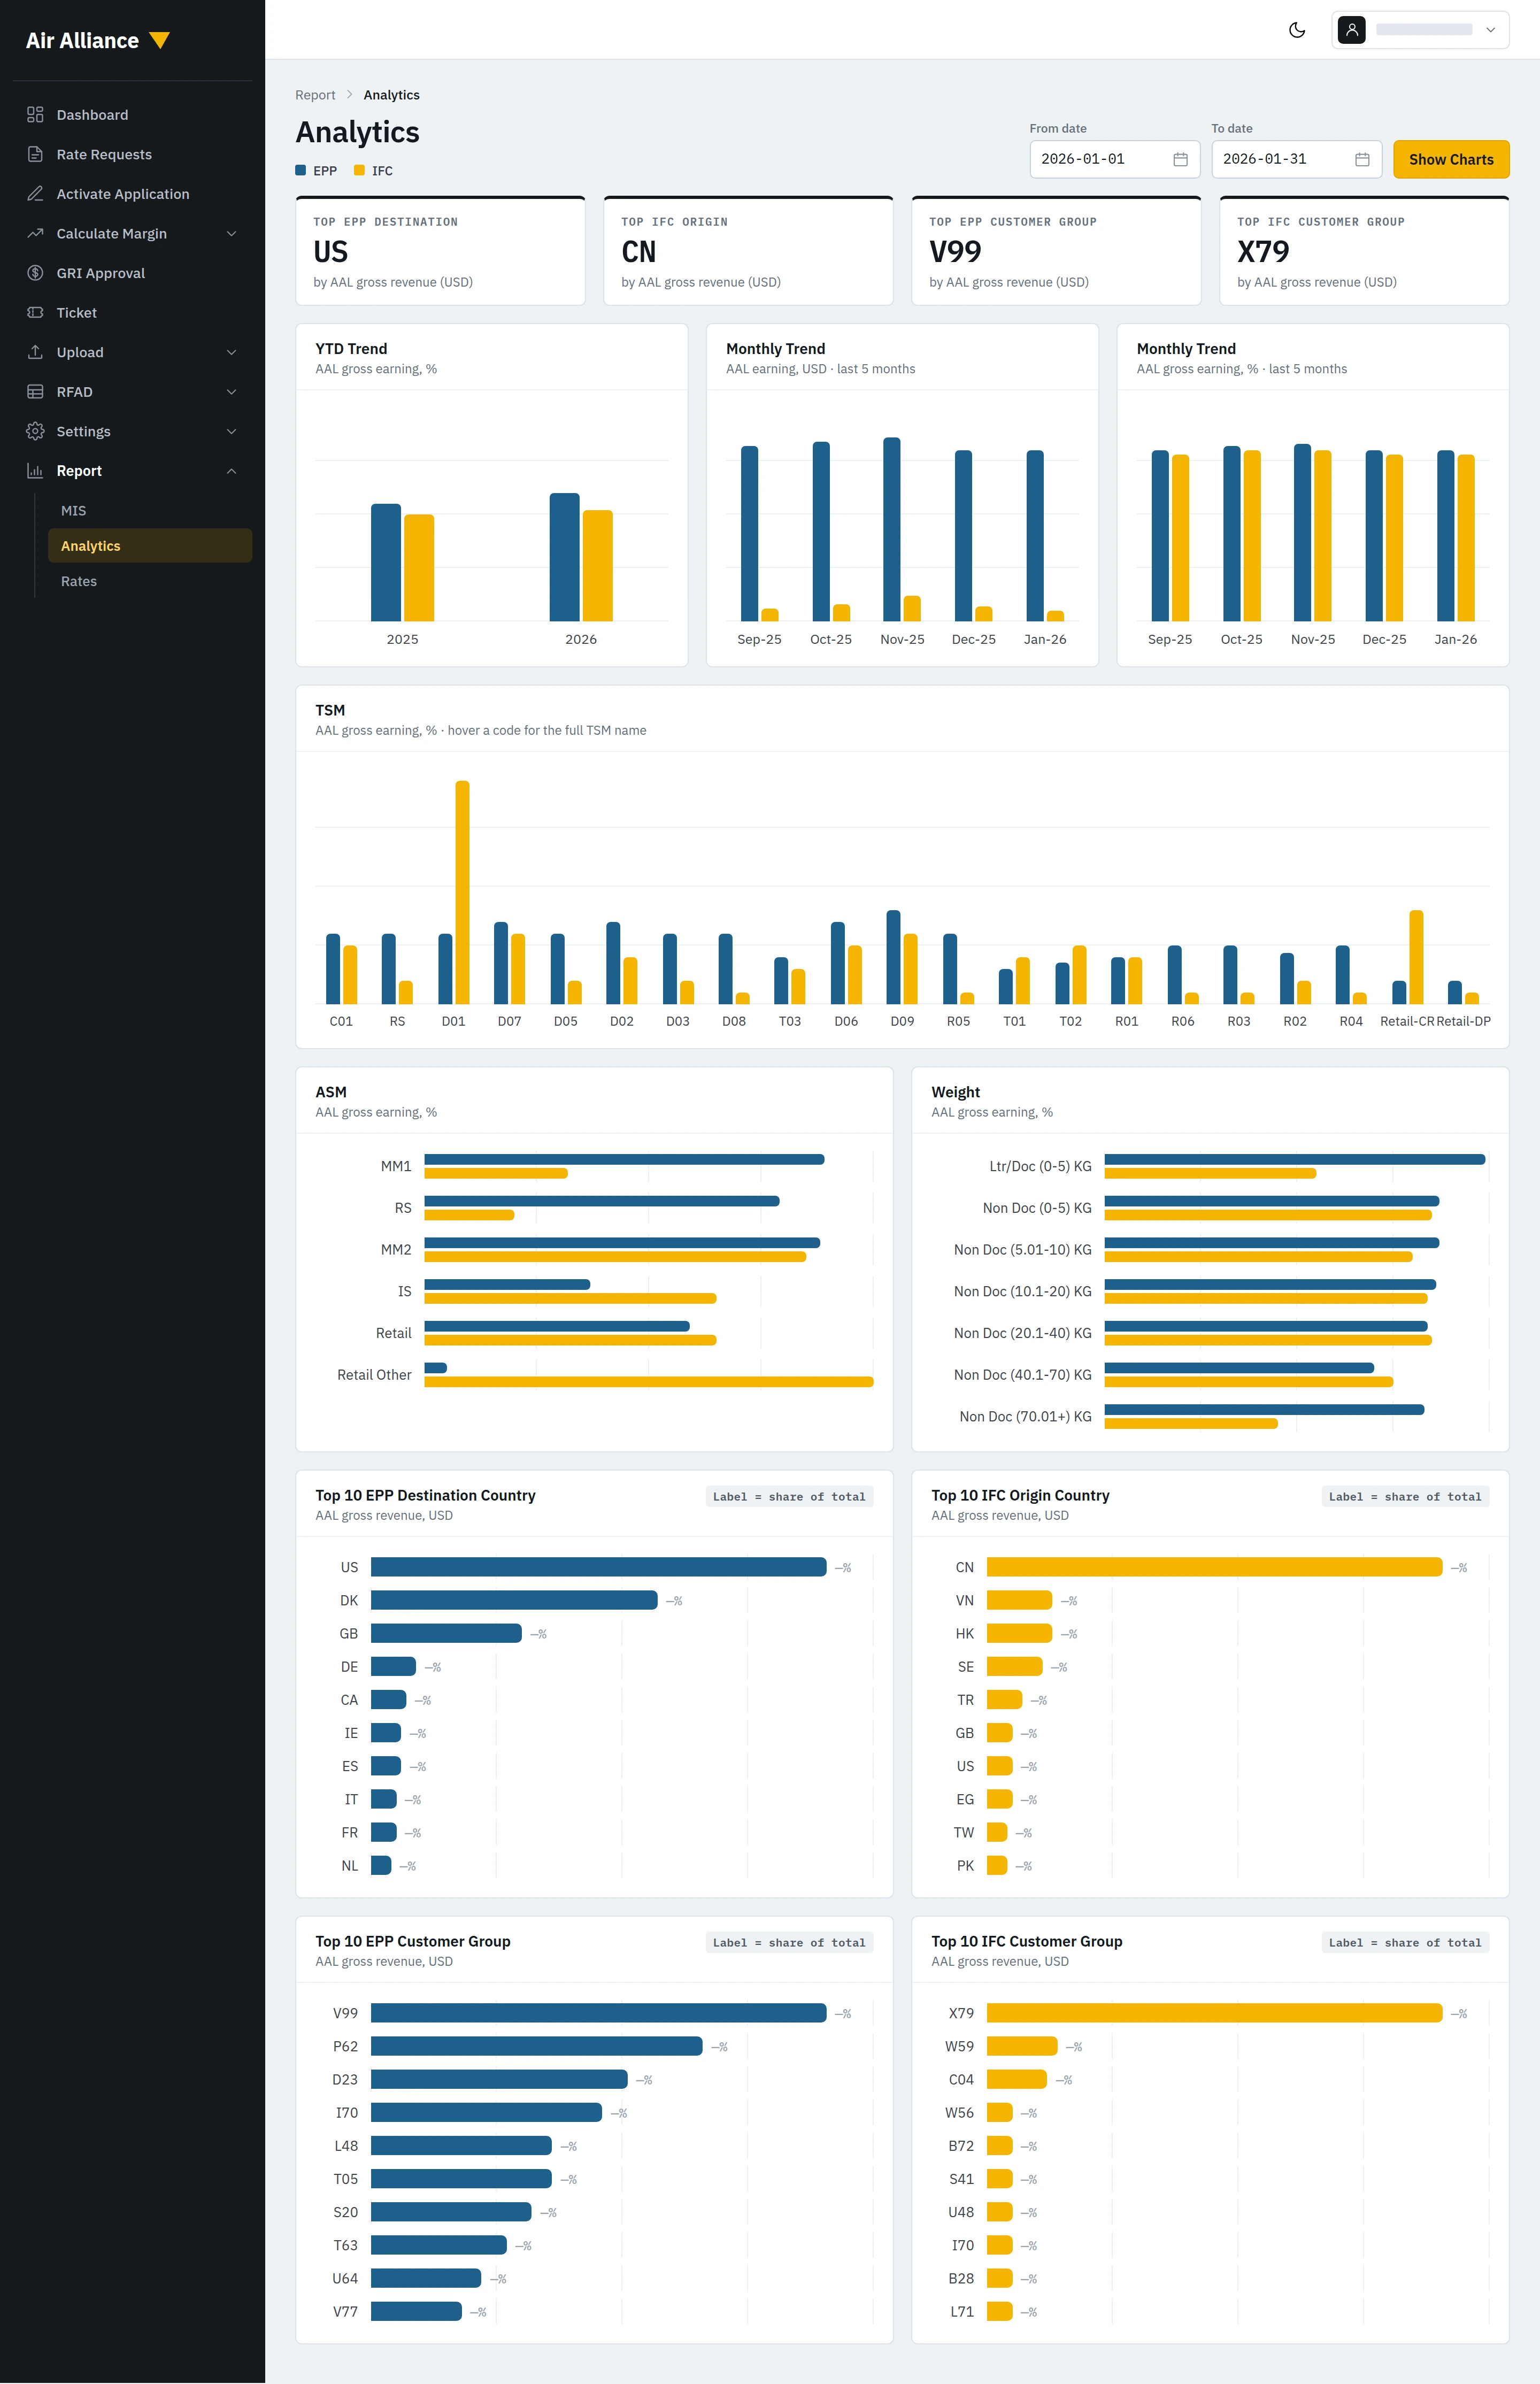Viewport: 1540px width, 2384px height.
Task: Click the Settings gear icon
Action: click(35, 431)
